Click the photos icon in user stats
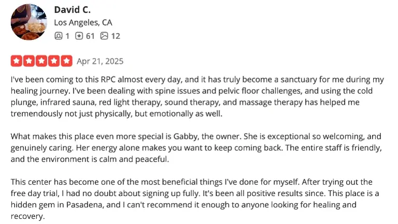Viewport: 398px width, 224px height. [104, 36]
